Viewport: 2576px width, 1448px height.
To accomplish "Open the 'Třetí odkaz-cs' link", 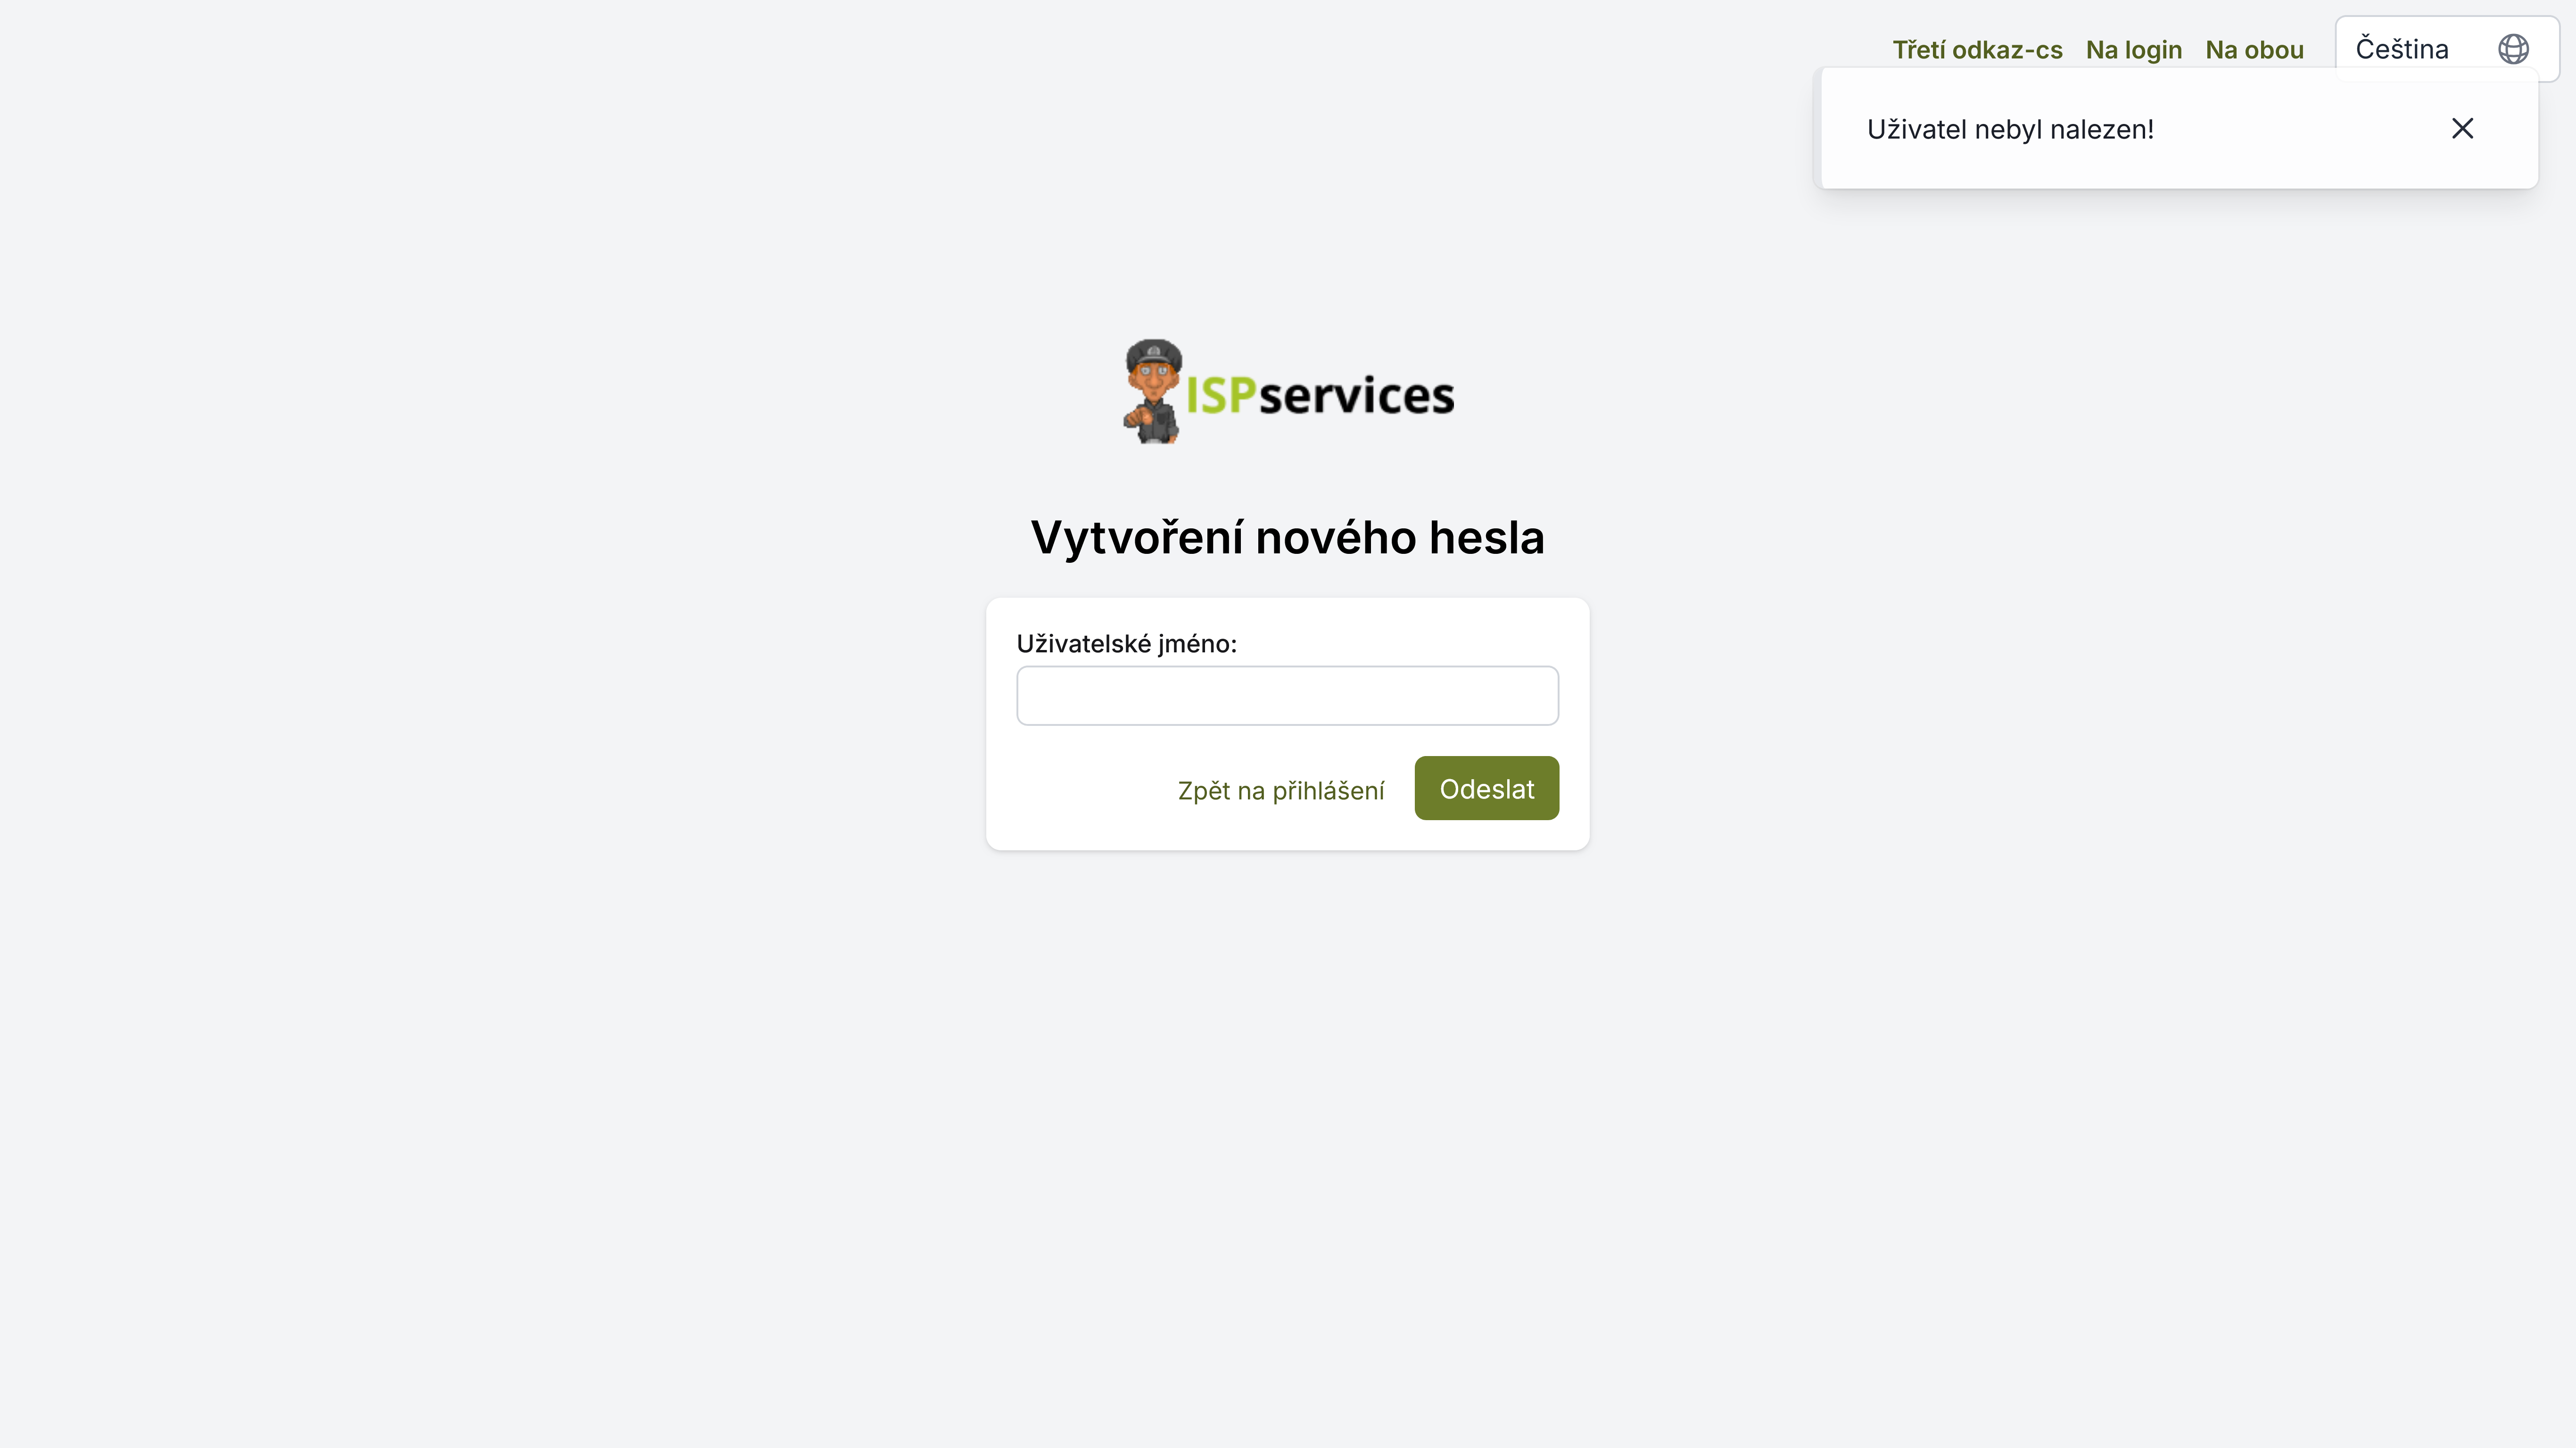I will (x=1977, y=50).
